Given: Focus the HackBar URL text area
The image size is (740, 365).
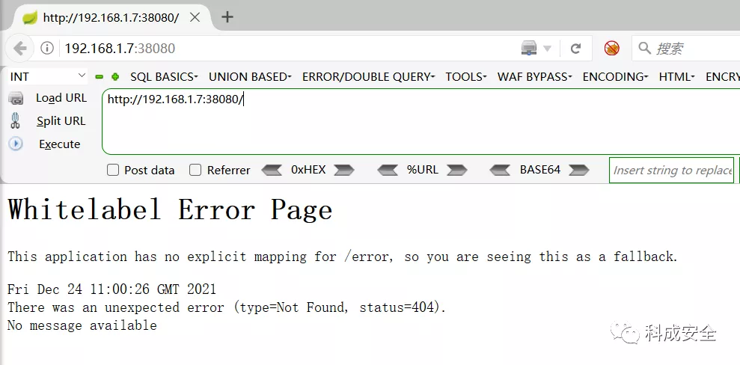Looking at the screenshot, I should point(421,122).
